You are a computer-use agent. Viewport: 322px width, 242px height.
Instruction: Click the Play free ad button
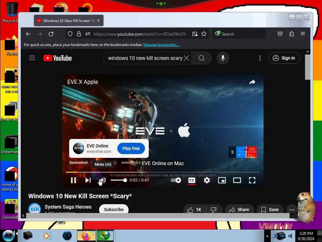(x=131, y=148)
